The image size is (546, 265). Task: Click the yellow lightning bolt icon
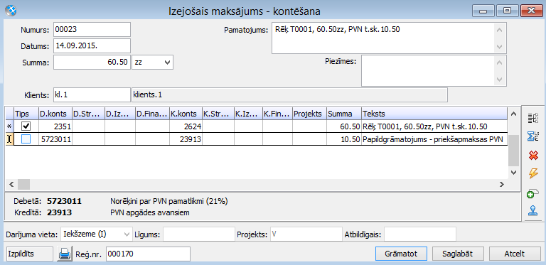tap(533, 173)
